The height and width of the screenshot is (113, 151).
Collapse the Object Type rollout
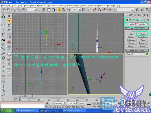137,29
